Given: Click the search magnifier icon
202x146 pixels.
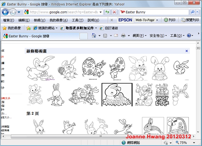Looking at the screenshot, I should click(x=192, y=12).
